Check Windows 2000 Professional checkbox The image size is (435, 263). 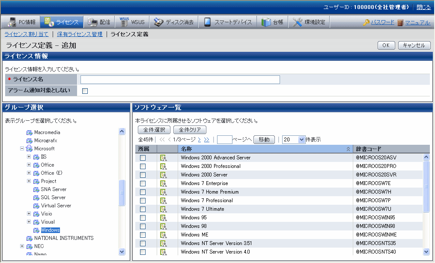(x=143, y=167)
